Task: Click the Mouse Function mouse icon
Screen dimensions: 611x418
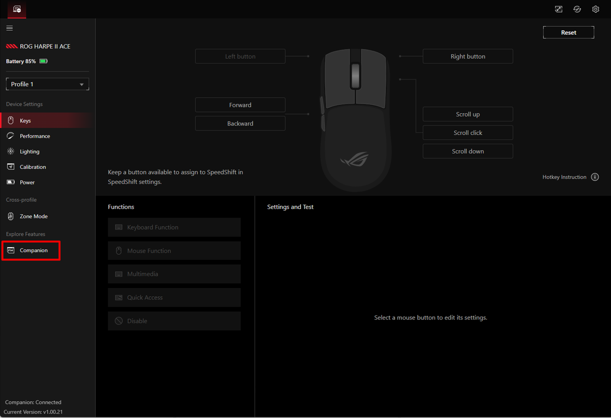Action: 119,251
